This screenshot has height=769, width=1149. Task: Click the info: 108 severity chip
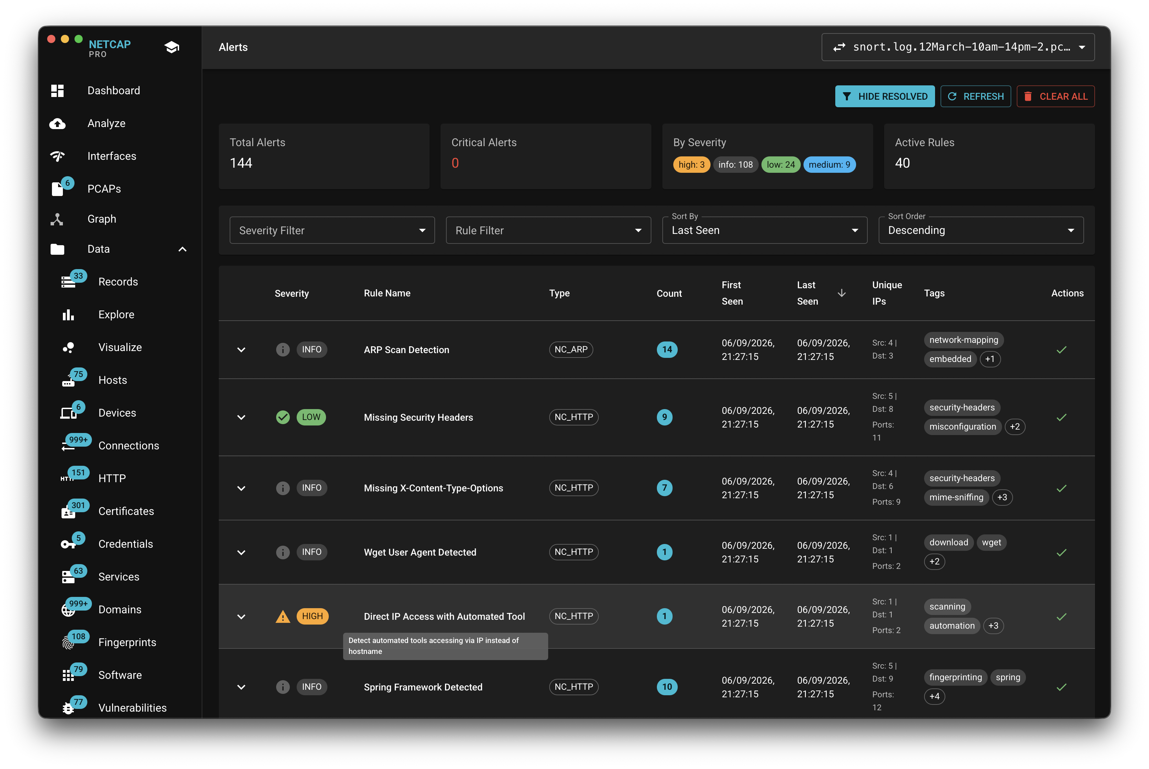(735, 165)
